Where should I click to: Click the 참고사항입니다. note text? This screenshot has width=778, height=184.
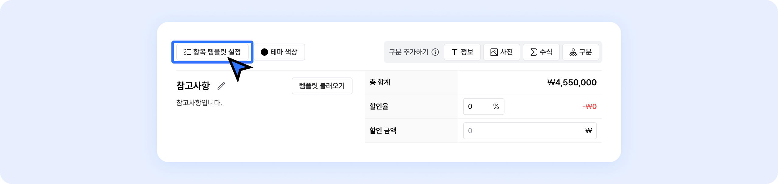[x=199, y=103]
